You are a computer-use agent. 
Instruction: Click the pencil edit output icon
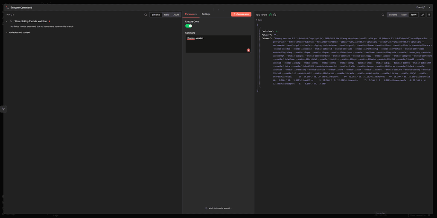point(422,15)
